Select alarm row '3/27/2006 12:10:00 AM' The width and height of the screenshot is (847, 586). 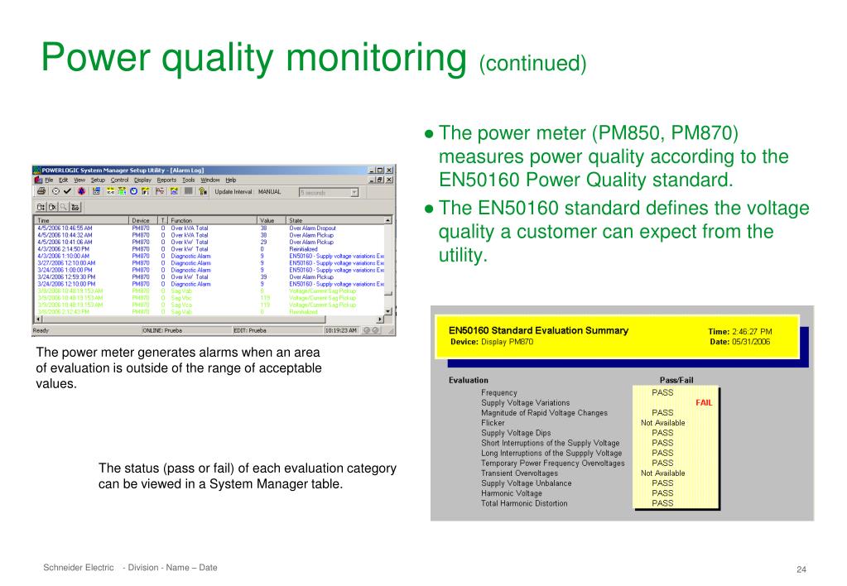(209, 263)
